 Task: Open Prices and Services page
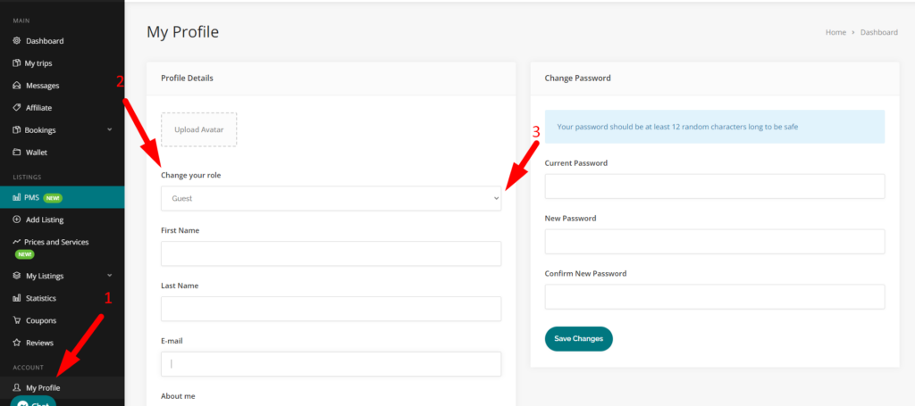click(56, 242)
